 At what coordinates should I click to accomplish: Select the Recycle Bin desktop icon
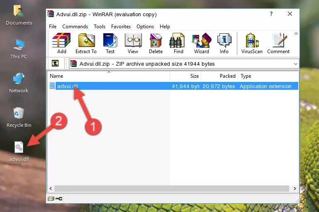19,117
